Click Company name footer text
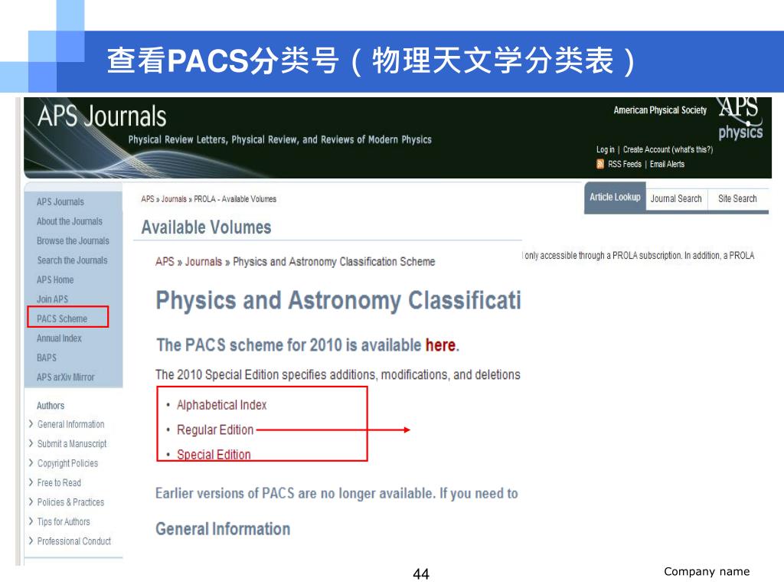Viewport: 784px width, 588px height. (707, 571)
